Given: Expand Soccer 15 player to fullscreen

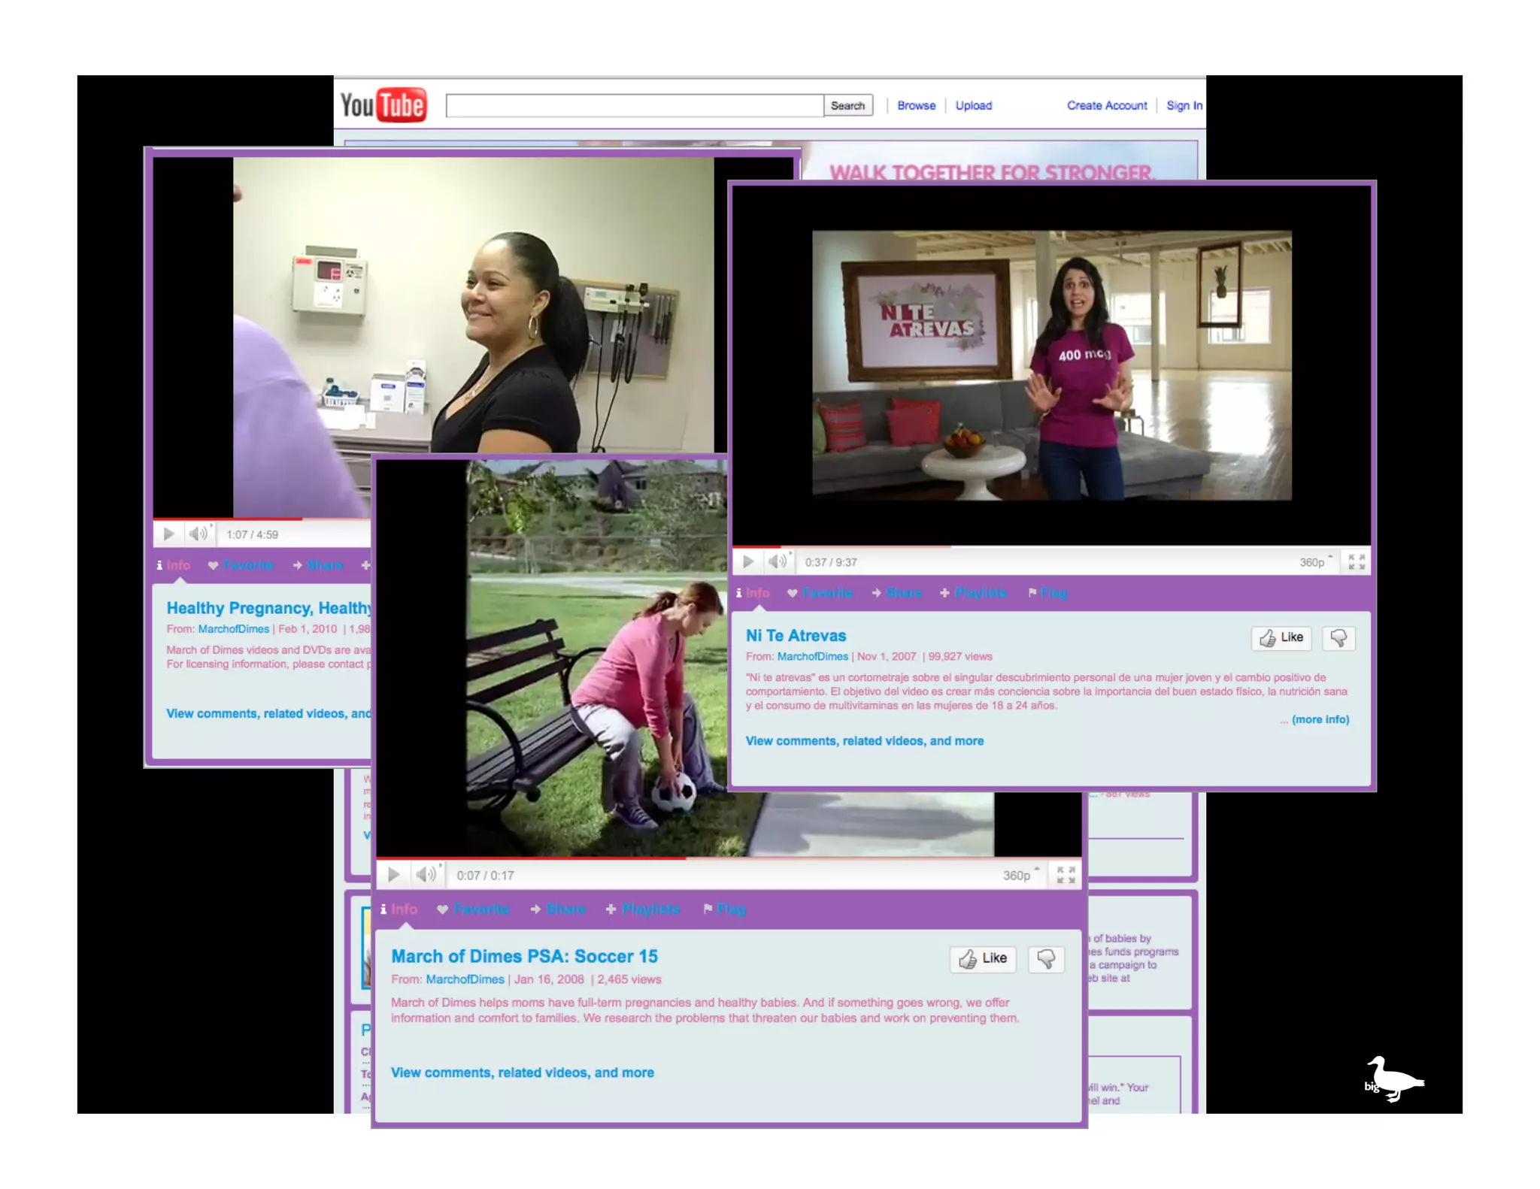Looking at the screenshot, I should click(x=1066, y=875).
